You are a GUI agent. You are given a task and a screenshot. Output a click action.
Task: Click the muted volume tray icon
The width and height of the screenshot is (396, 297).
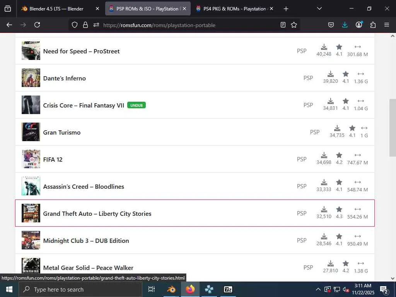346,290
